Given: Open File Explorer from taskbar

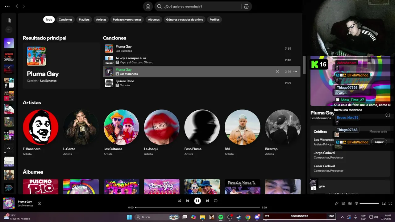Looking at the screenshot, I should [202, 217].
